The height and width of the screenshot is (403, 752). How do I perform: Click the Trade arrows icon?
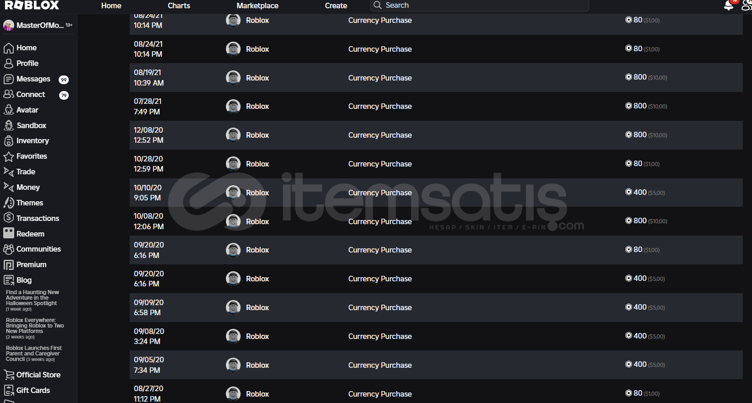tap(9, 172)
